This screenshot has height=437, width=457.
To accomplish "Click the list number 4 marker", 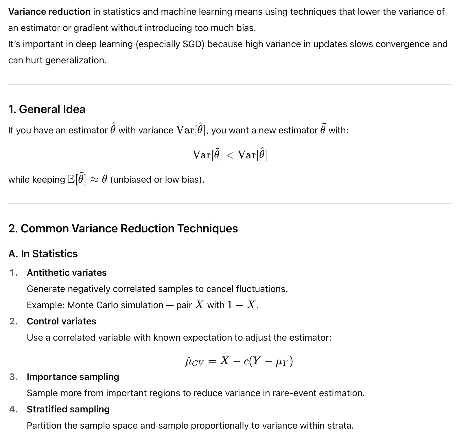I will (14, 409).
